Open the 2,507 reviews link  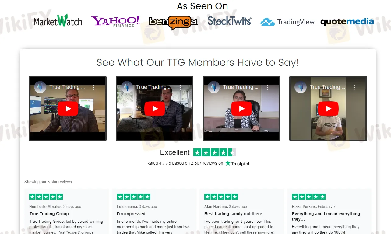(x=204, y=163)
